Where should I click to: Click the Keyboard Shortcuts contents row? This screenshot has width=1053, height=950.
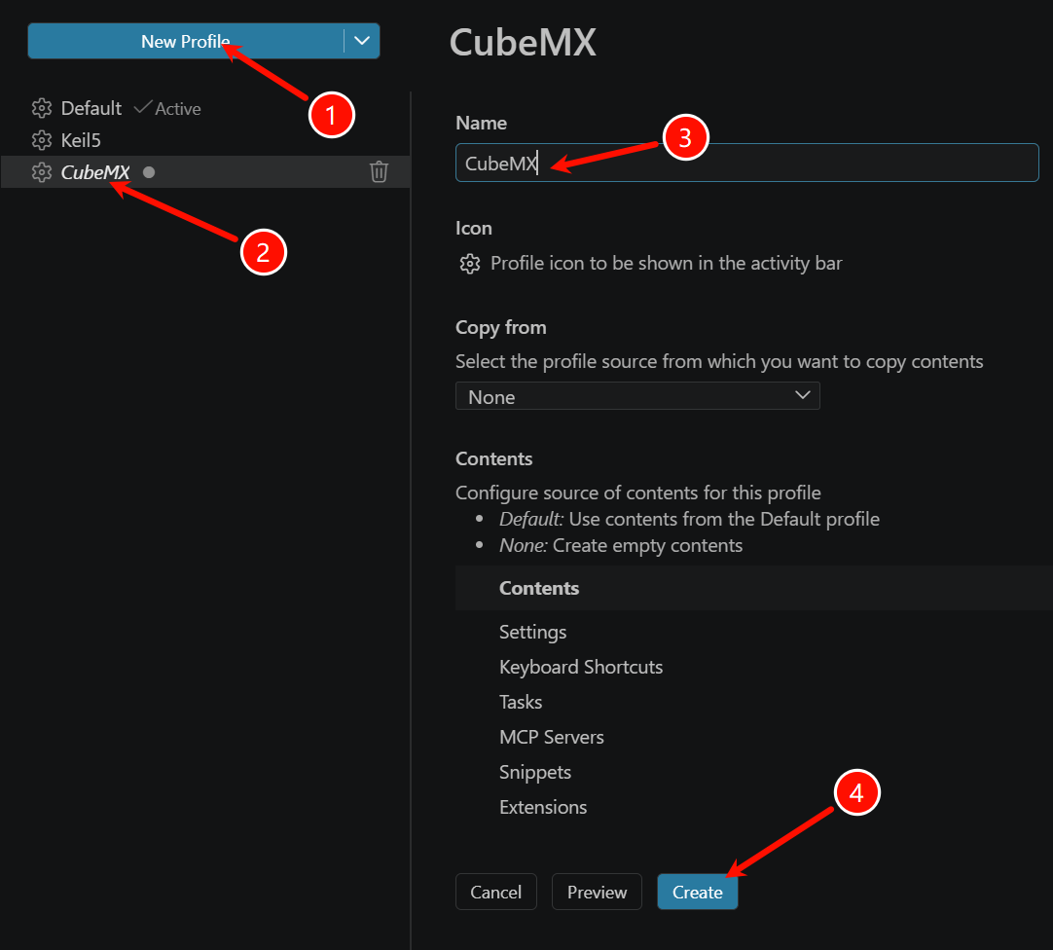click(x=754, y=667)
